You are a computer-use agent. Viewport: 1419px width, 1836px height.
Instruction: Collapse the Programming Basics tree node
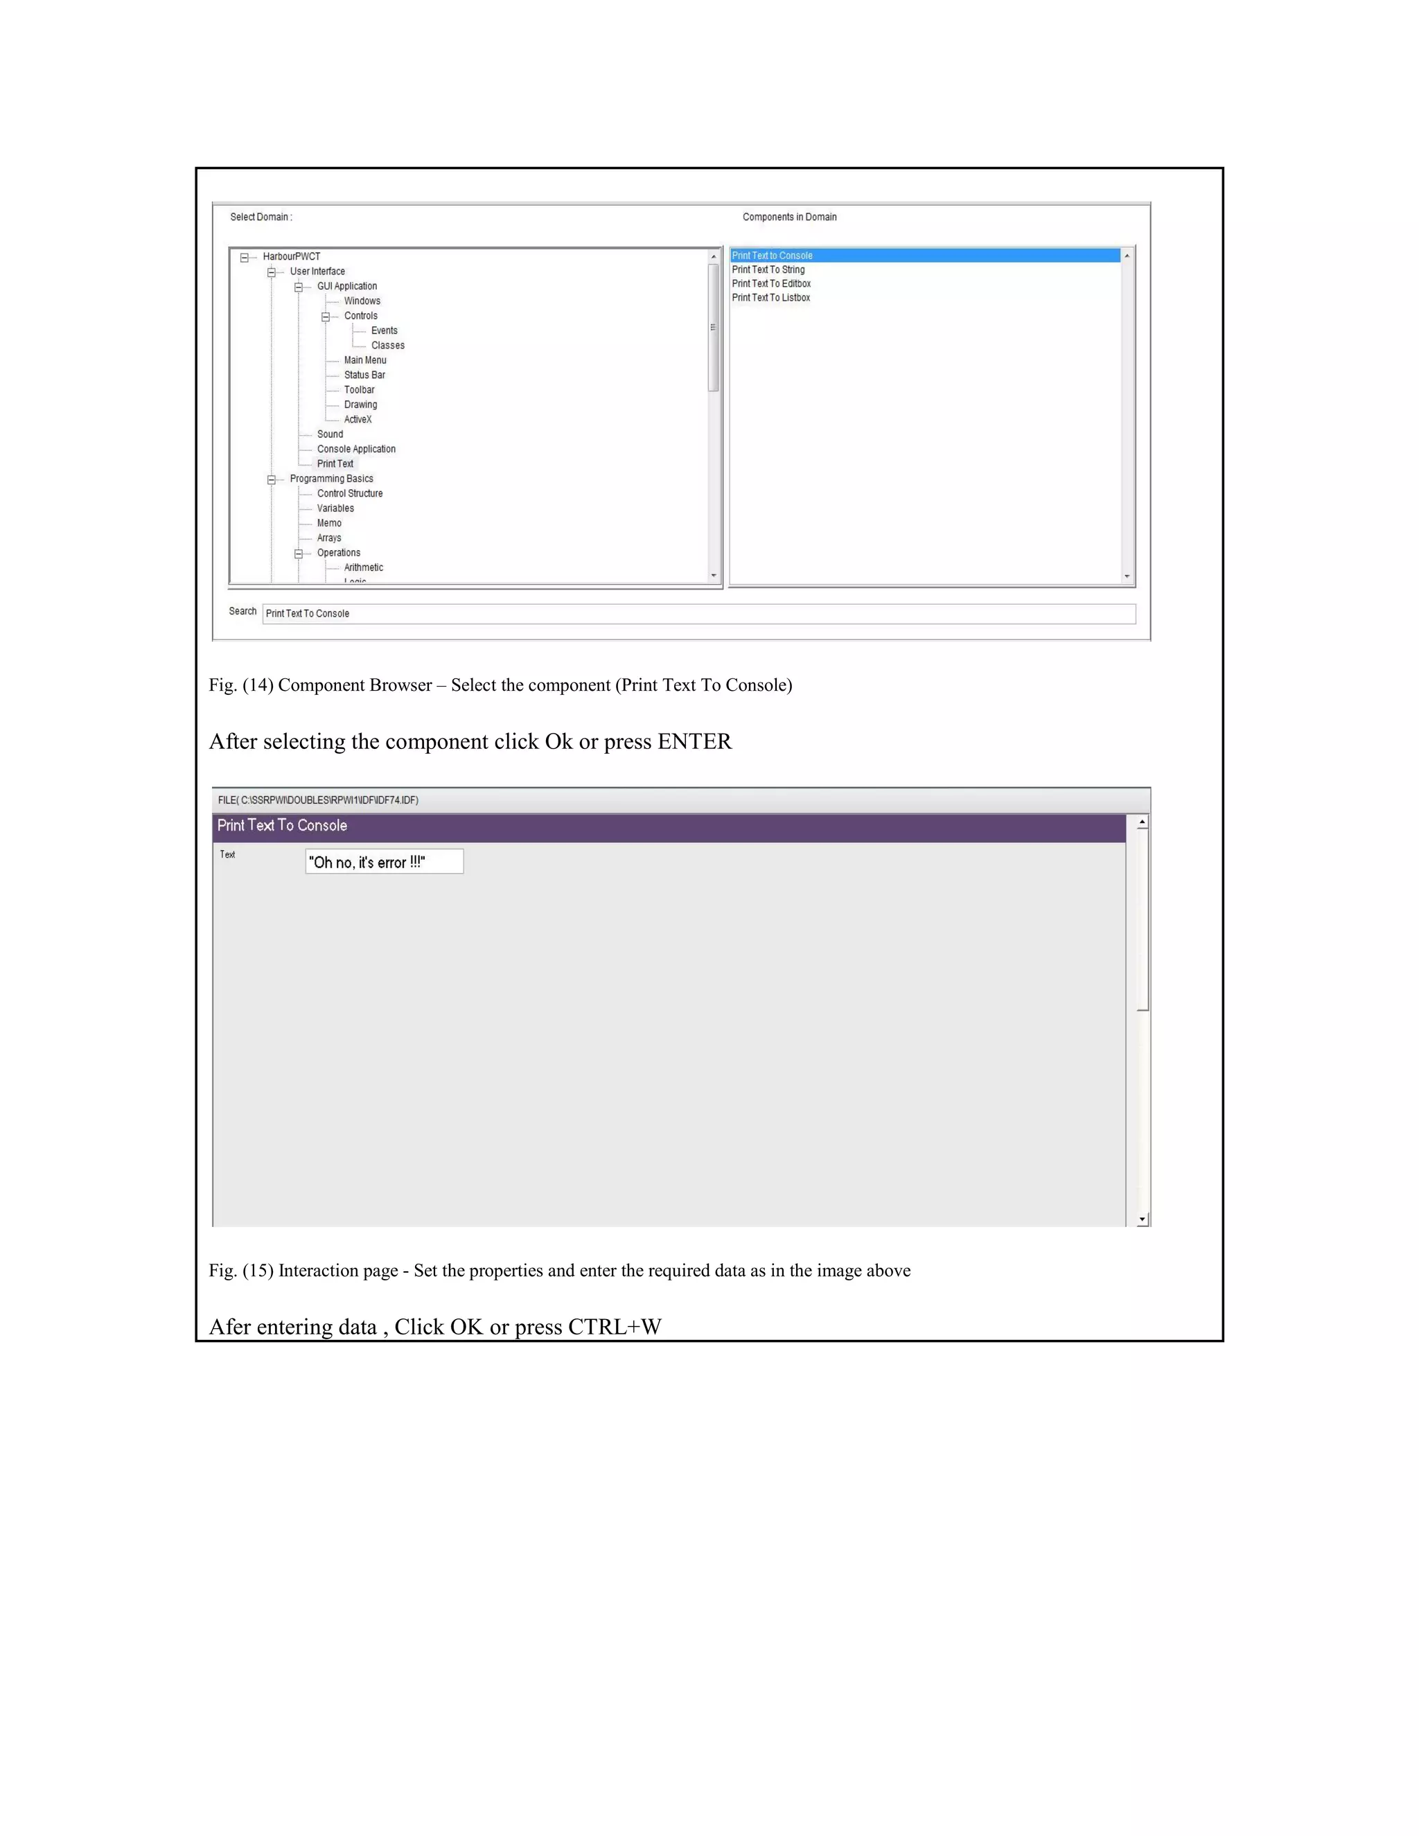click(272, 480)
